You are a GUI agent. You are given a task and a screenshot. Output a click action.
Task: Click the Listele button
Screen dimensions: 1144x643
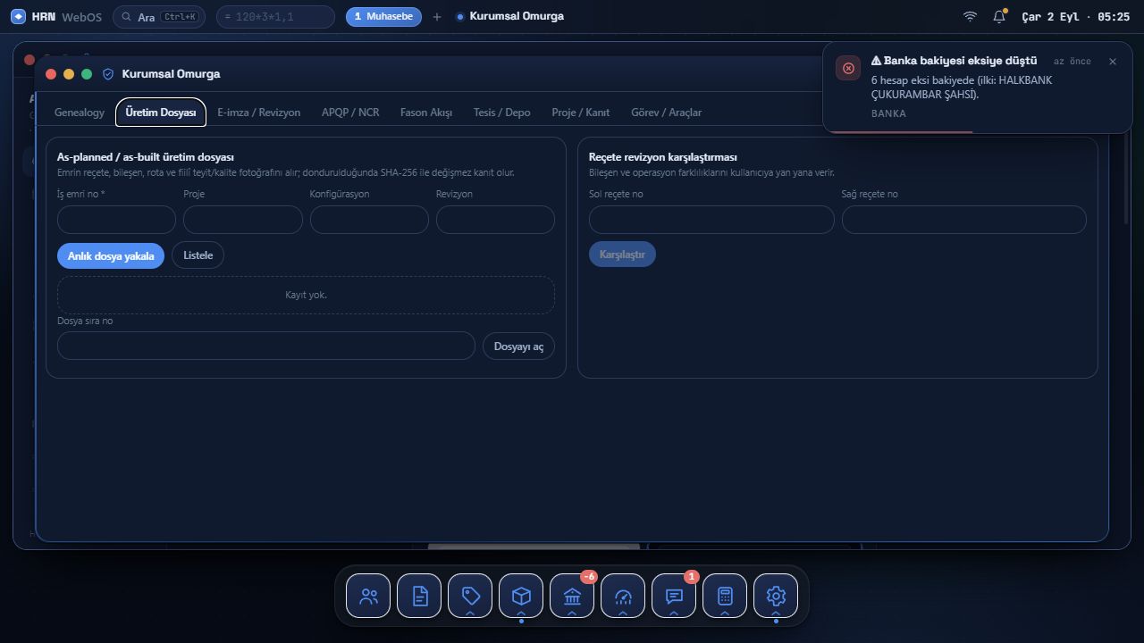coord(198,255)
